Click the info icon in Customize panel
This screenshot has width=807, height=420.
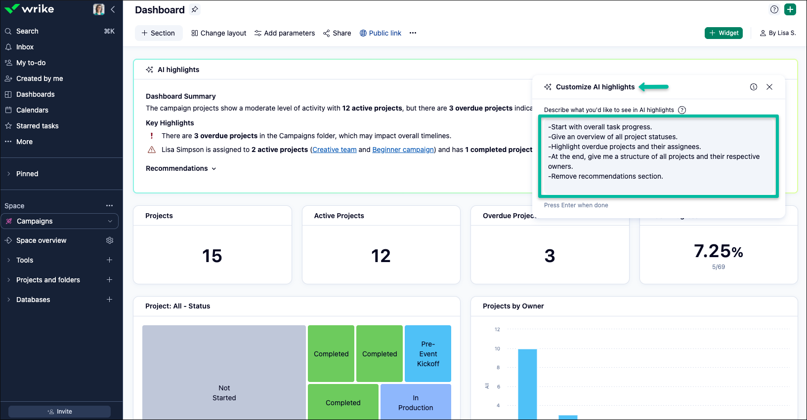coord(754,87)
